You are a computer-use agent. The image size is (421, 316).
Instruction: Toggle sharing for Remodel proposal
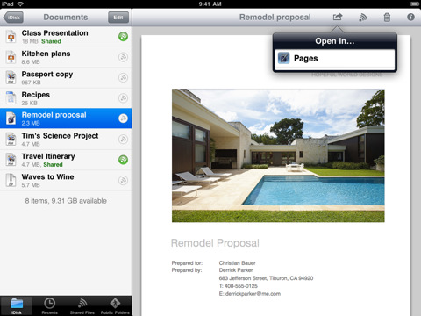(123, 118)
